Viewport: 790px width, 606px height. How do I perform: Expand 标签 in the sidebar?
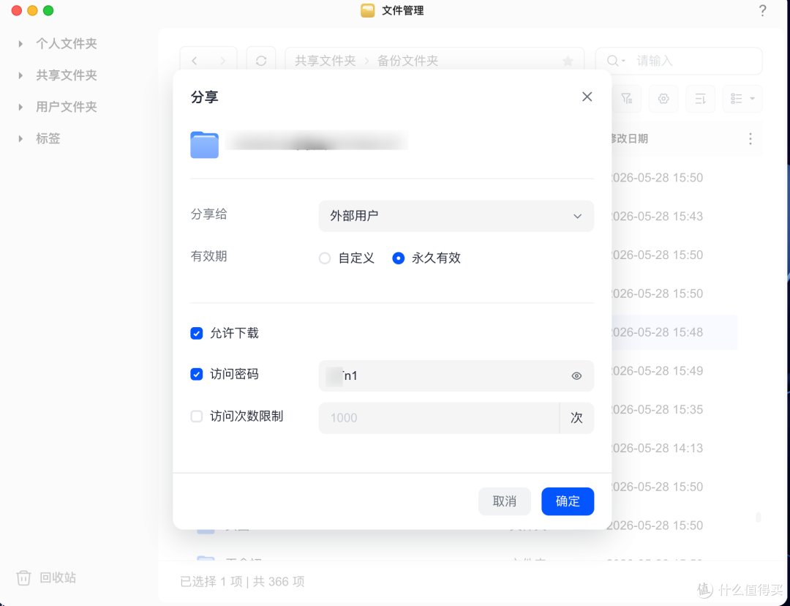pos(20,138)
